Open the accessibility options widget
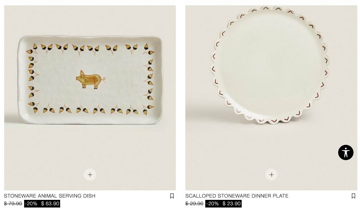Image resolution: width=360 pixels, height=214 pixels. tap(346, 152)
